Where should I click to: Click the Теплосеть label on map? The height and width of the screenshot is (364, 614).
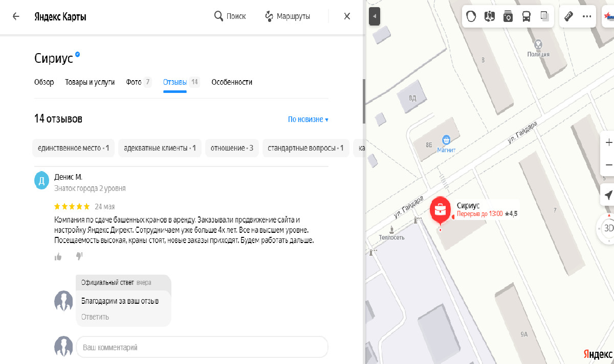391,237
